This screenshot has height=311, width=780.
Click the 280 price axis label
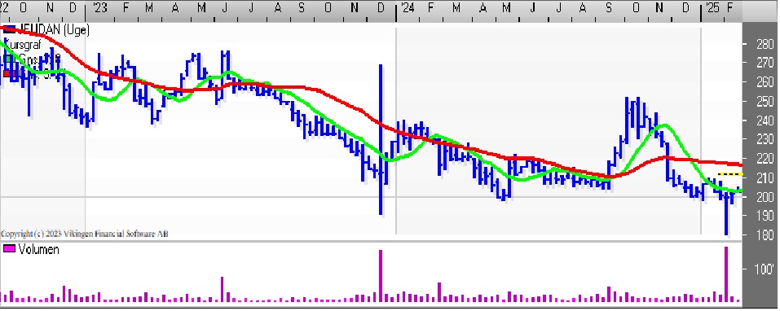765,44
